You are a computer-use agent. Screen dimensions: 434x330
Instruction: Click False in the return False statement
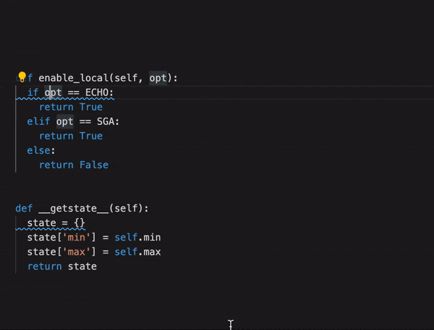[94, 165]
